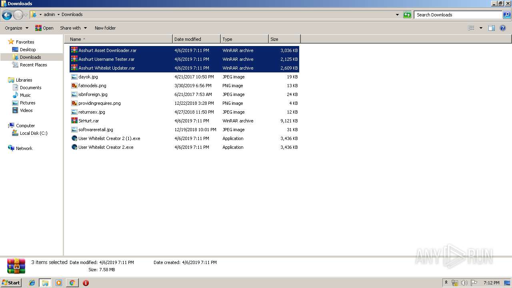Select fatmodels.png file icon
512x288 pixels.
pyautogui.click(x=74, y=86)
